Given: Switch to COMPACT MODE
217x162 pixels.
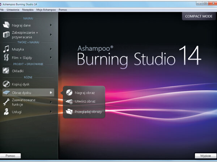Looking at the screenshot, I should pyautogui.click(x=198, y=17).
